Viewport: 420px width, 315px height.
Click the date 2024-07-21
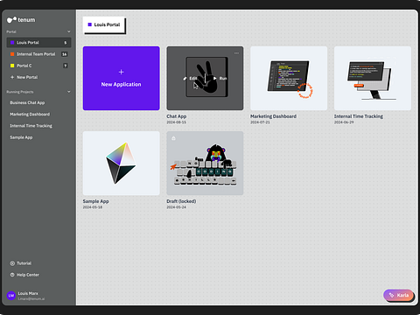260,122
